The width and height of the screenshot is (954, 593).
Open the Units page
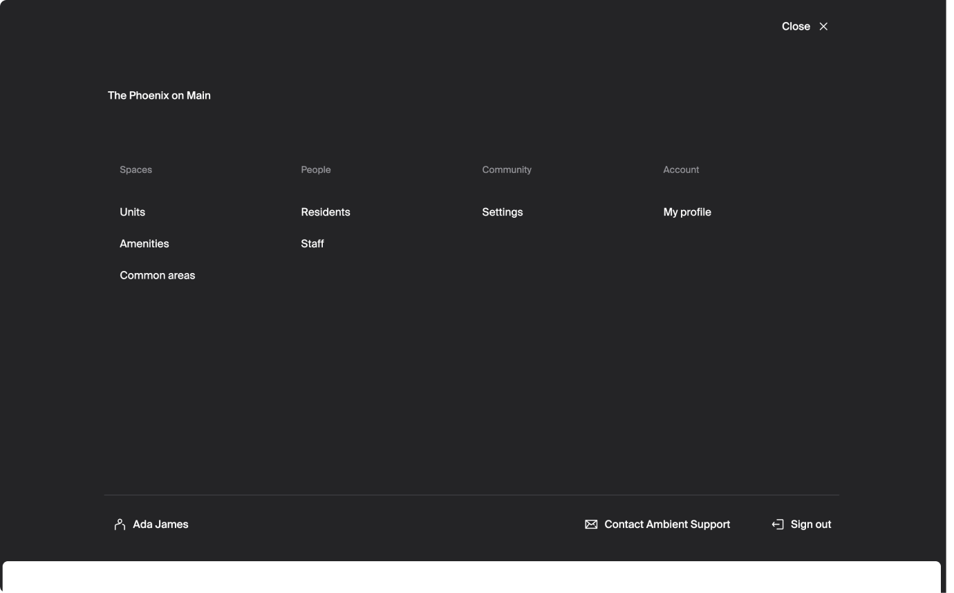132,212
